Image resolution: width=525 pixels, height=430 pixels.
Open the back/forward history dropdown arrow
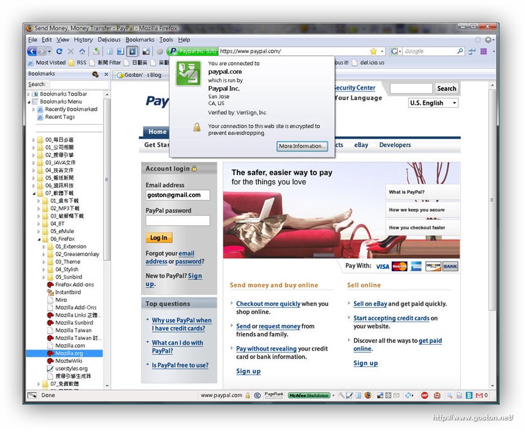tap(49, 51)
